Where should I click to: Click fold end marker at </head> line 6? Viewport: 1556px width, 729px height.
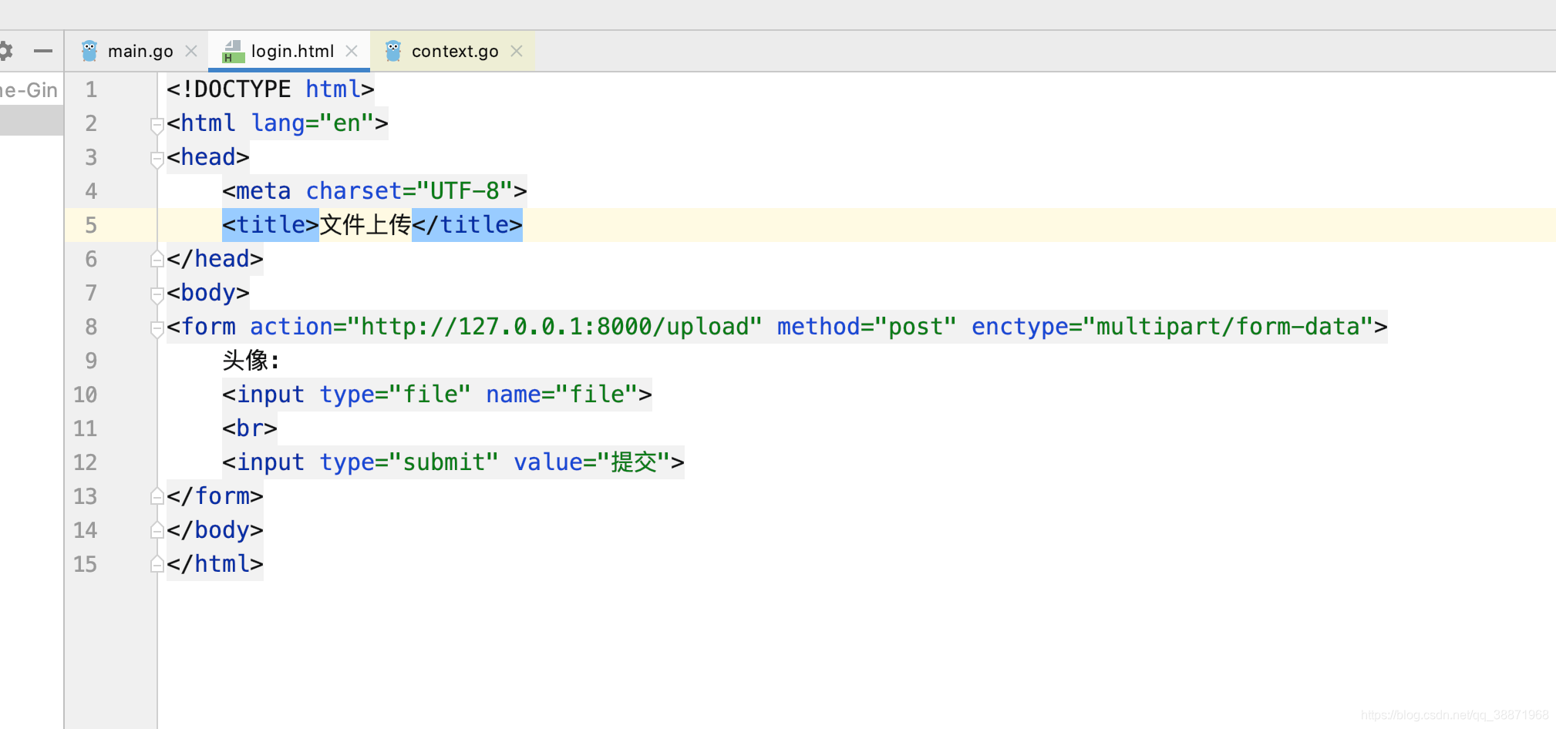(x=157, y=259)
